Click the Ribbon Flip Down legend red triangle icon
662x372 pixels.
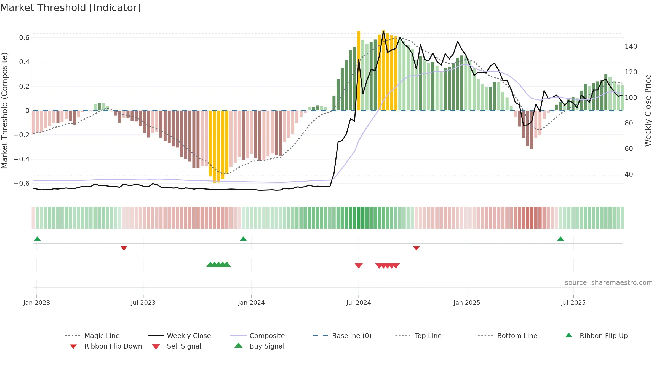73,347
